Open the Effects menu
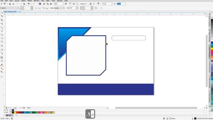Viewport: 213px width, 120px height. (30, 1)
